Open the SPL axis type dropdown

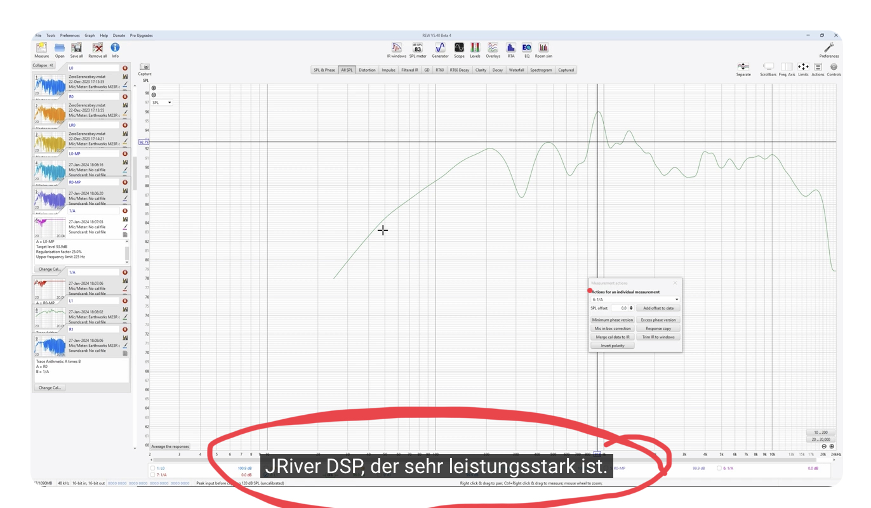coord(162,102)
